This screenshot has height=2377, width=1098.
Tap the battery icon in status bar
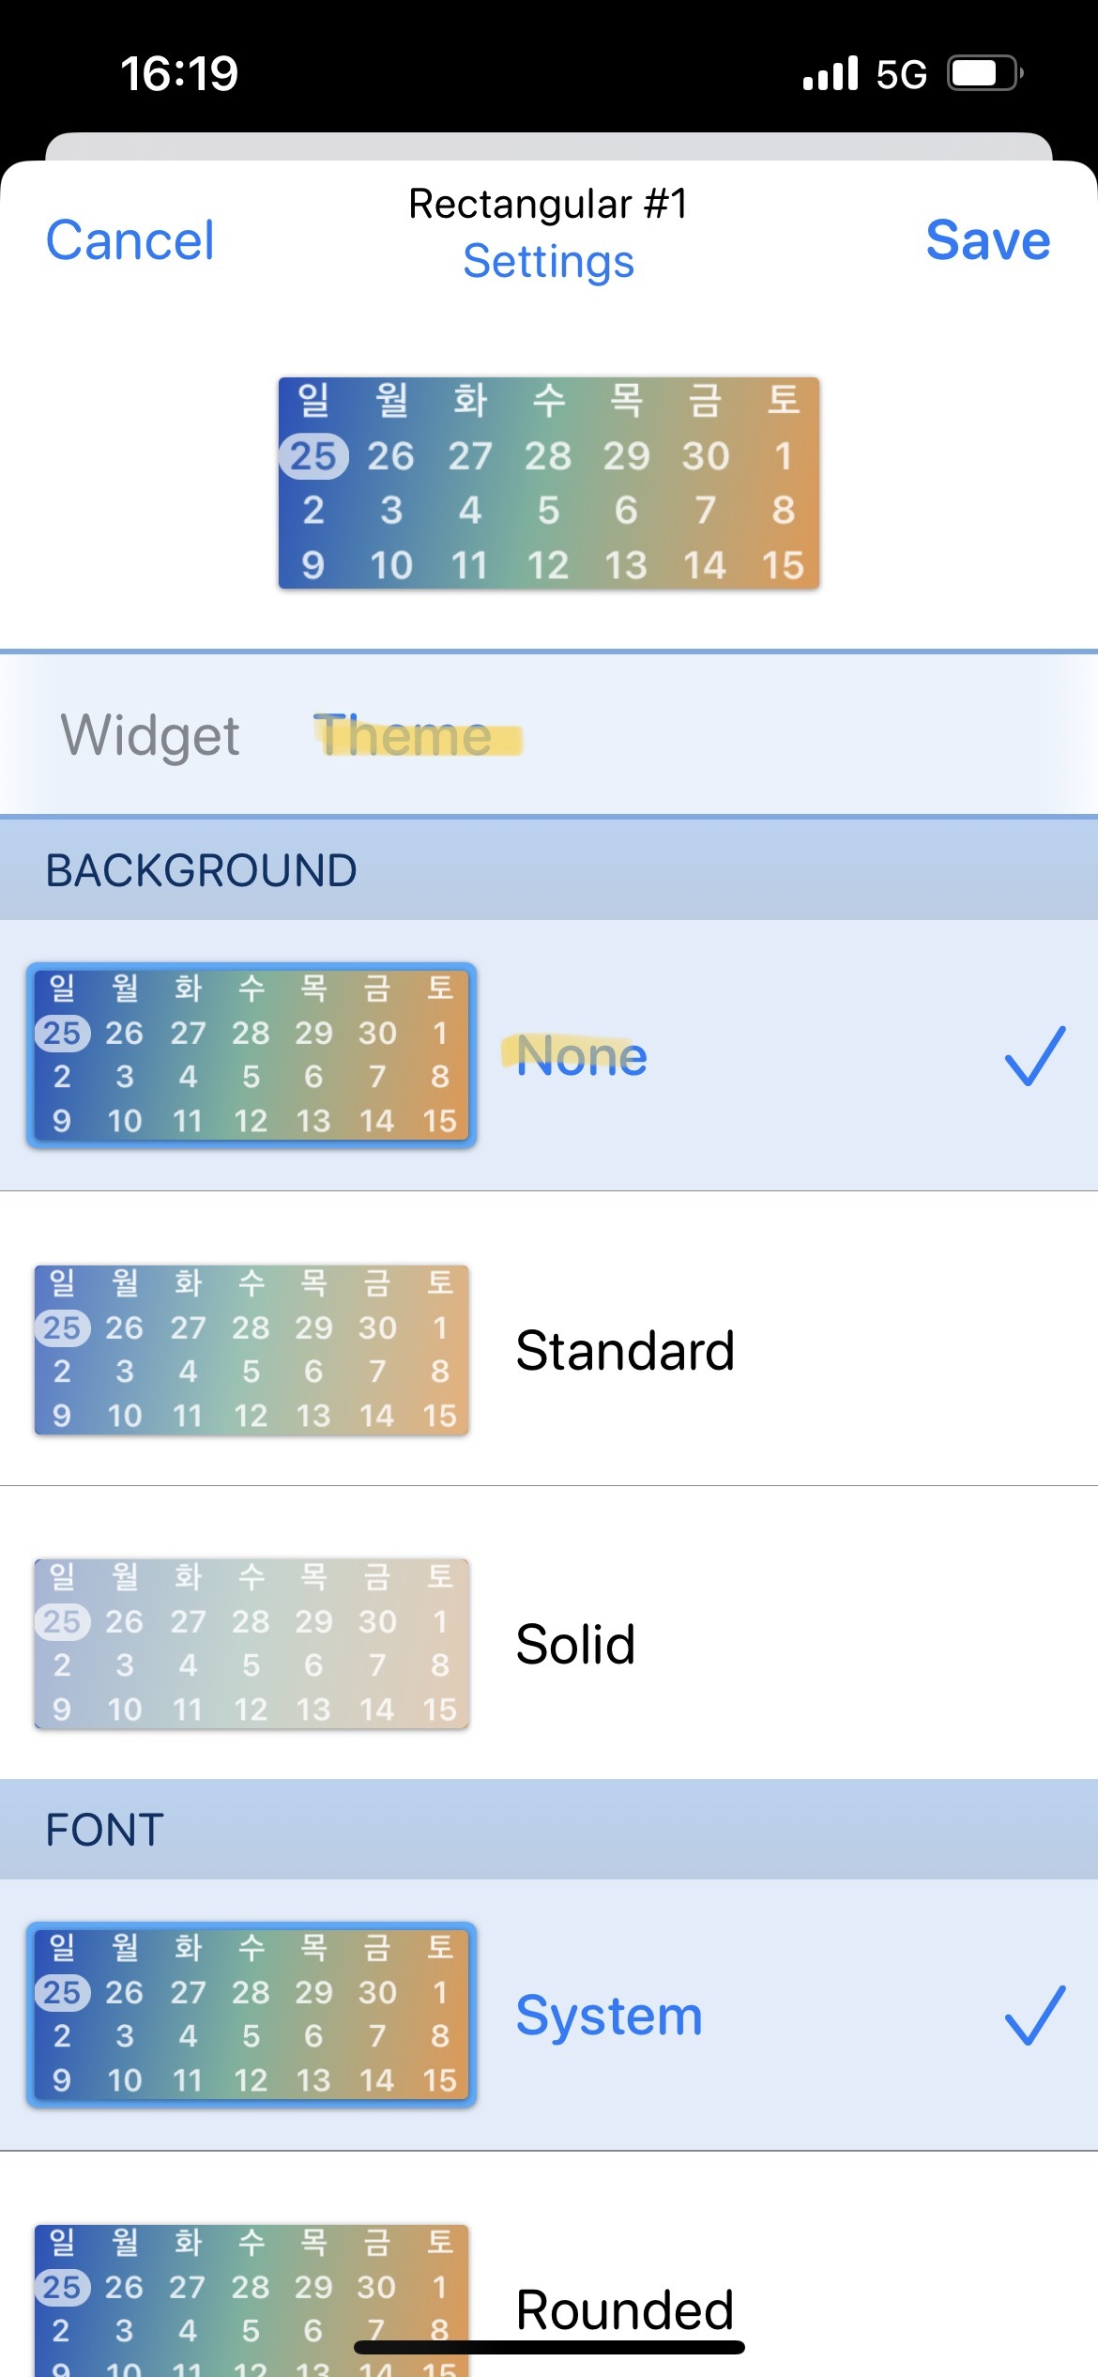point(984,73)
